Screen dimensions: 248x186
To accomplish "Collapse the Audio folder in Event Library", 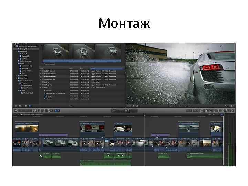I will point(17,63).
